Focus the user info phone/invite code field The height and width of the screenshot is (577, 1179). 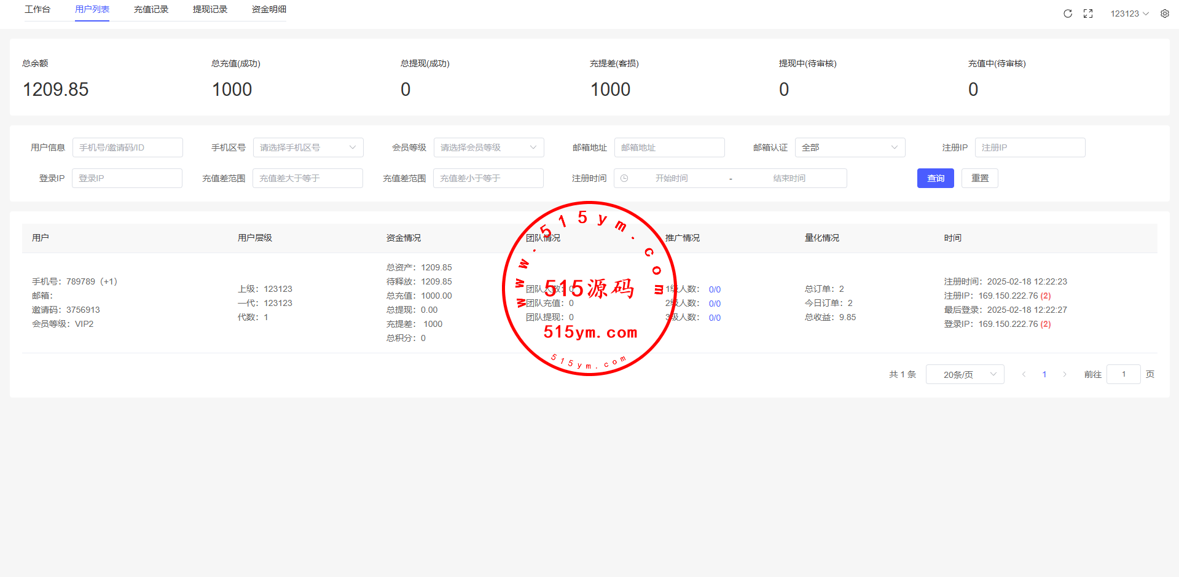(x=127, y=147)
